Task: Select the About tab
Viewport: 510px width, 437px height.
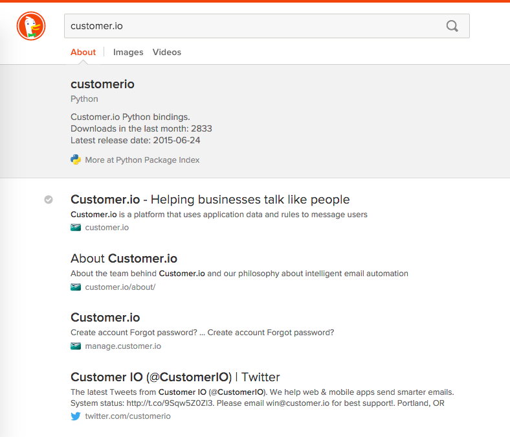Action: [x=83, y=52]
